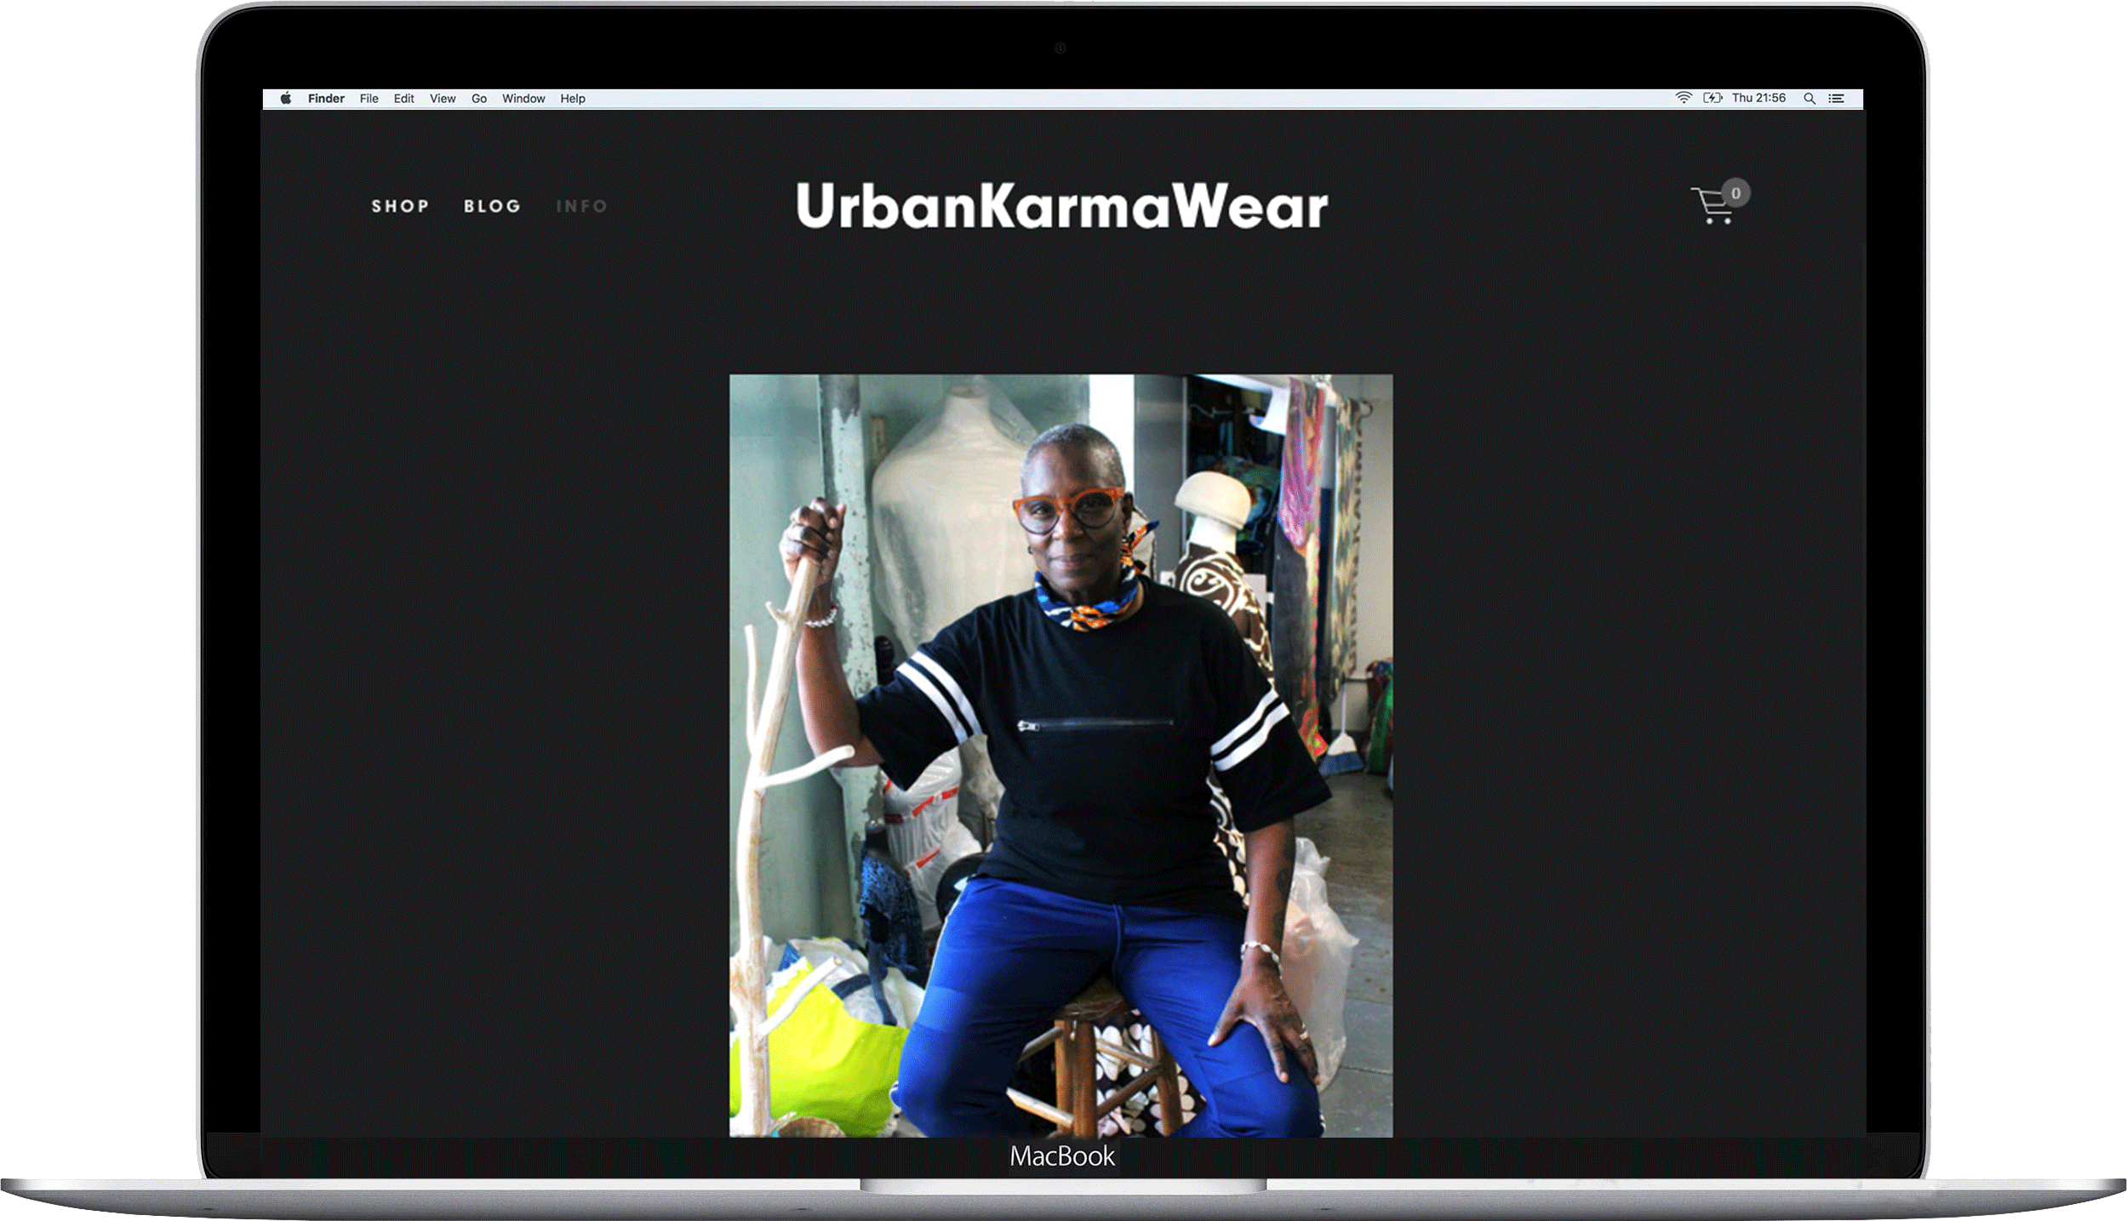
Task: Click the clock showing Thu 21:56
Action: click(x=1760, y=98)
